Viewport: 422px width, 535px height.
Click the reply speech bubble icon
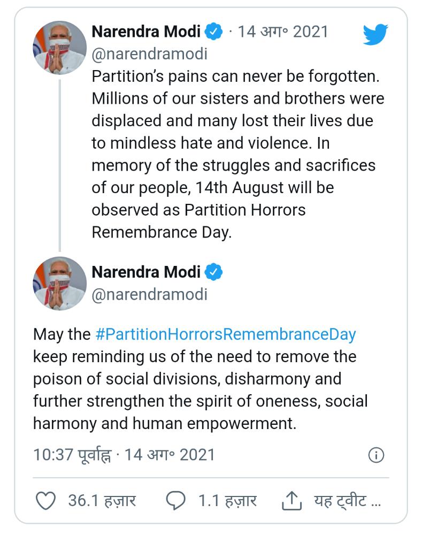[175, 501]
